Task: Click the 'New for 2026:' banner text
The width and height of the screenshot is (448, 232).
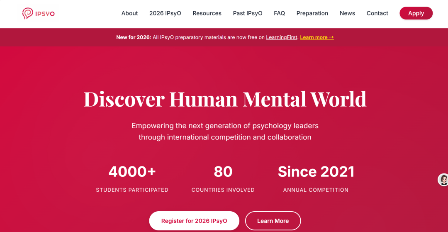Action: click(x=134, y=37)
